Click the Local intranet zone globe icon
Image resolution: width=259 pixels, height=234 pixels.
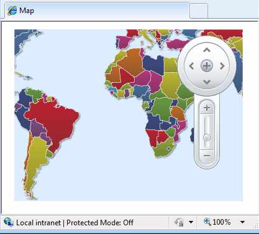click(x=9, y=222)
